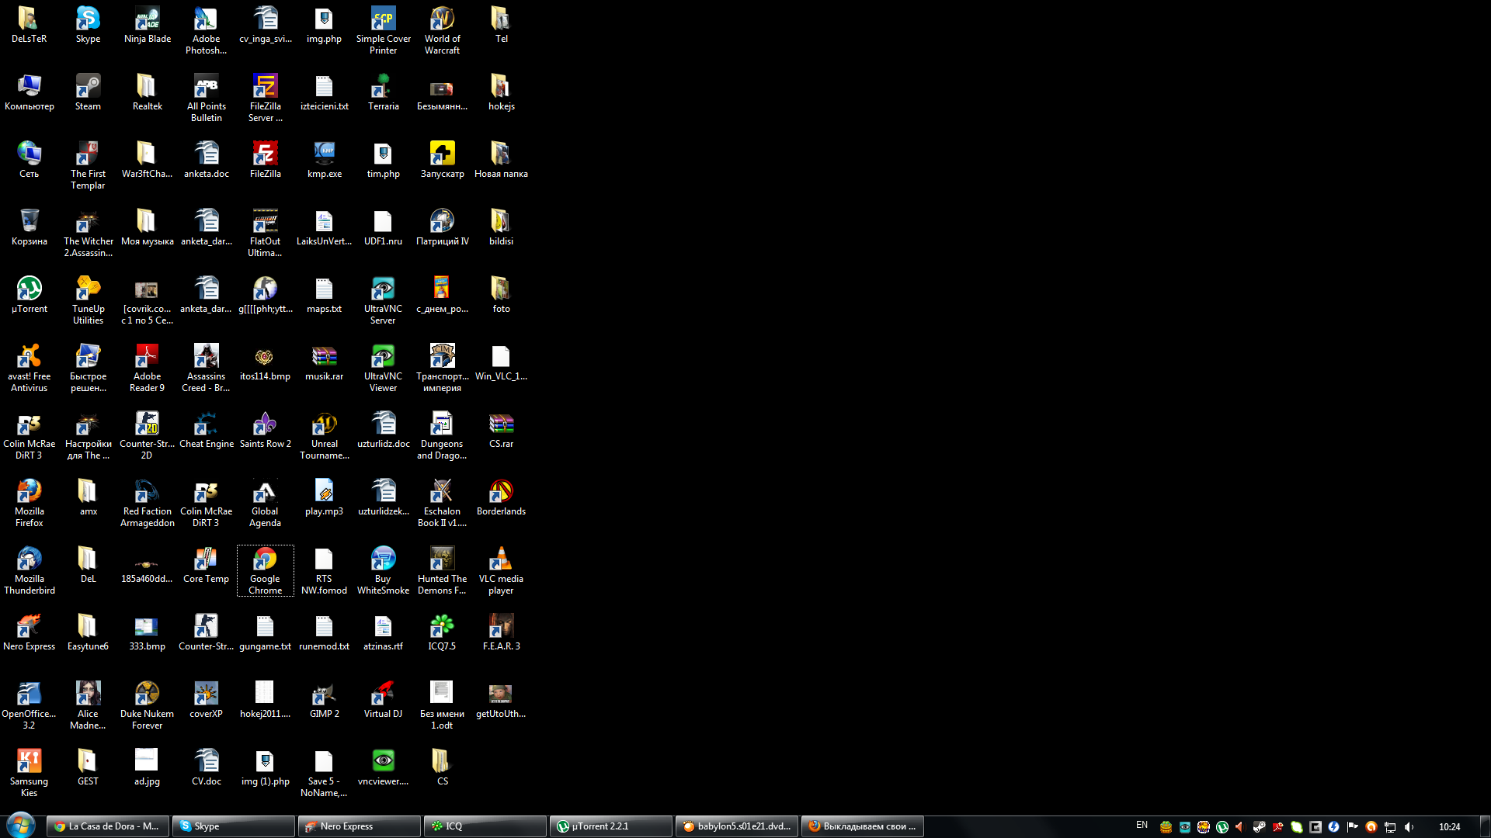The width and height of the screenshot is (1491, 838).
Task: Select the Dungeons and Dragons shortcut
Action: coord(442,436)
